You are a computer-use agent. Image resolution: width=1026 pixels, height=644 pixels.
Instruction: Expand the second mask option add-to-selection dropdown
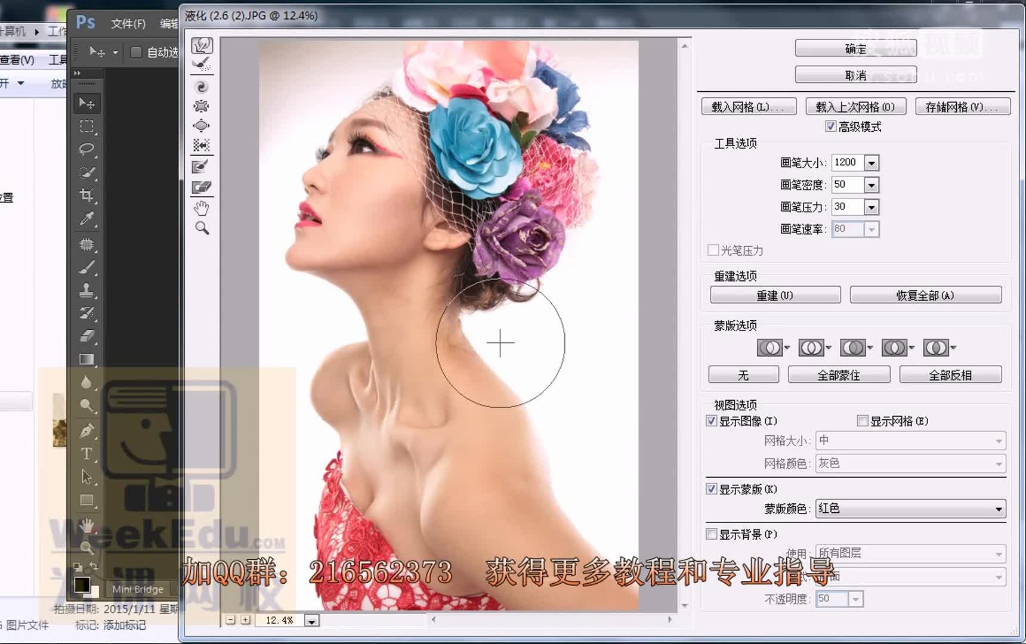point(829,348)
